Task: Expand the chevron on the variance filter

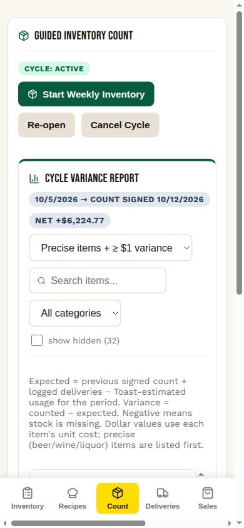Action: (186, 248)
